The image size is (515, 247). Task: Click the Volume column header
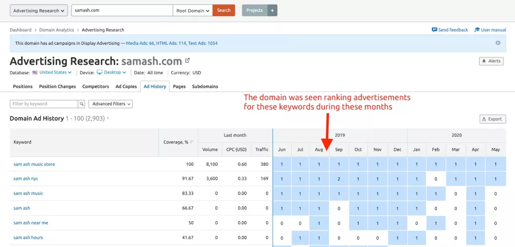tap(210, 149)
